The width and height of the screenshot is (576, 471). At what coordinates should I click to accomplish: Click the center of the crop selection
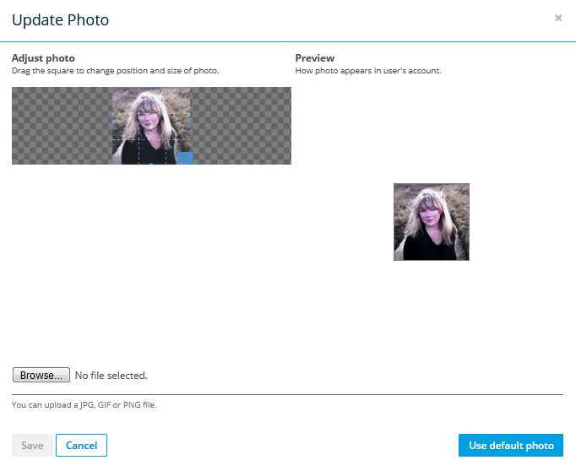(152, 126)
